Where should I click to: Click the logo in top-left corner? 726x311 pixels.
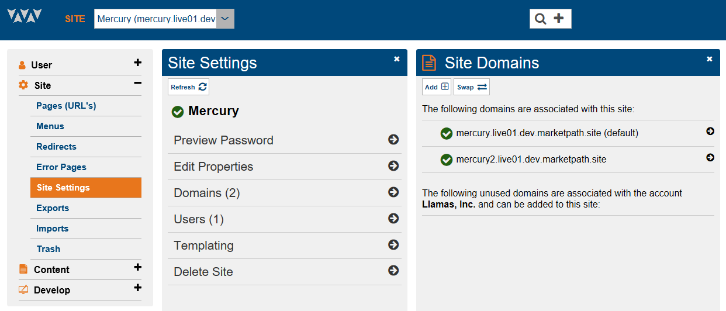click(x=24, y=16)
